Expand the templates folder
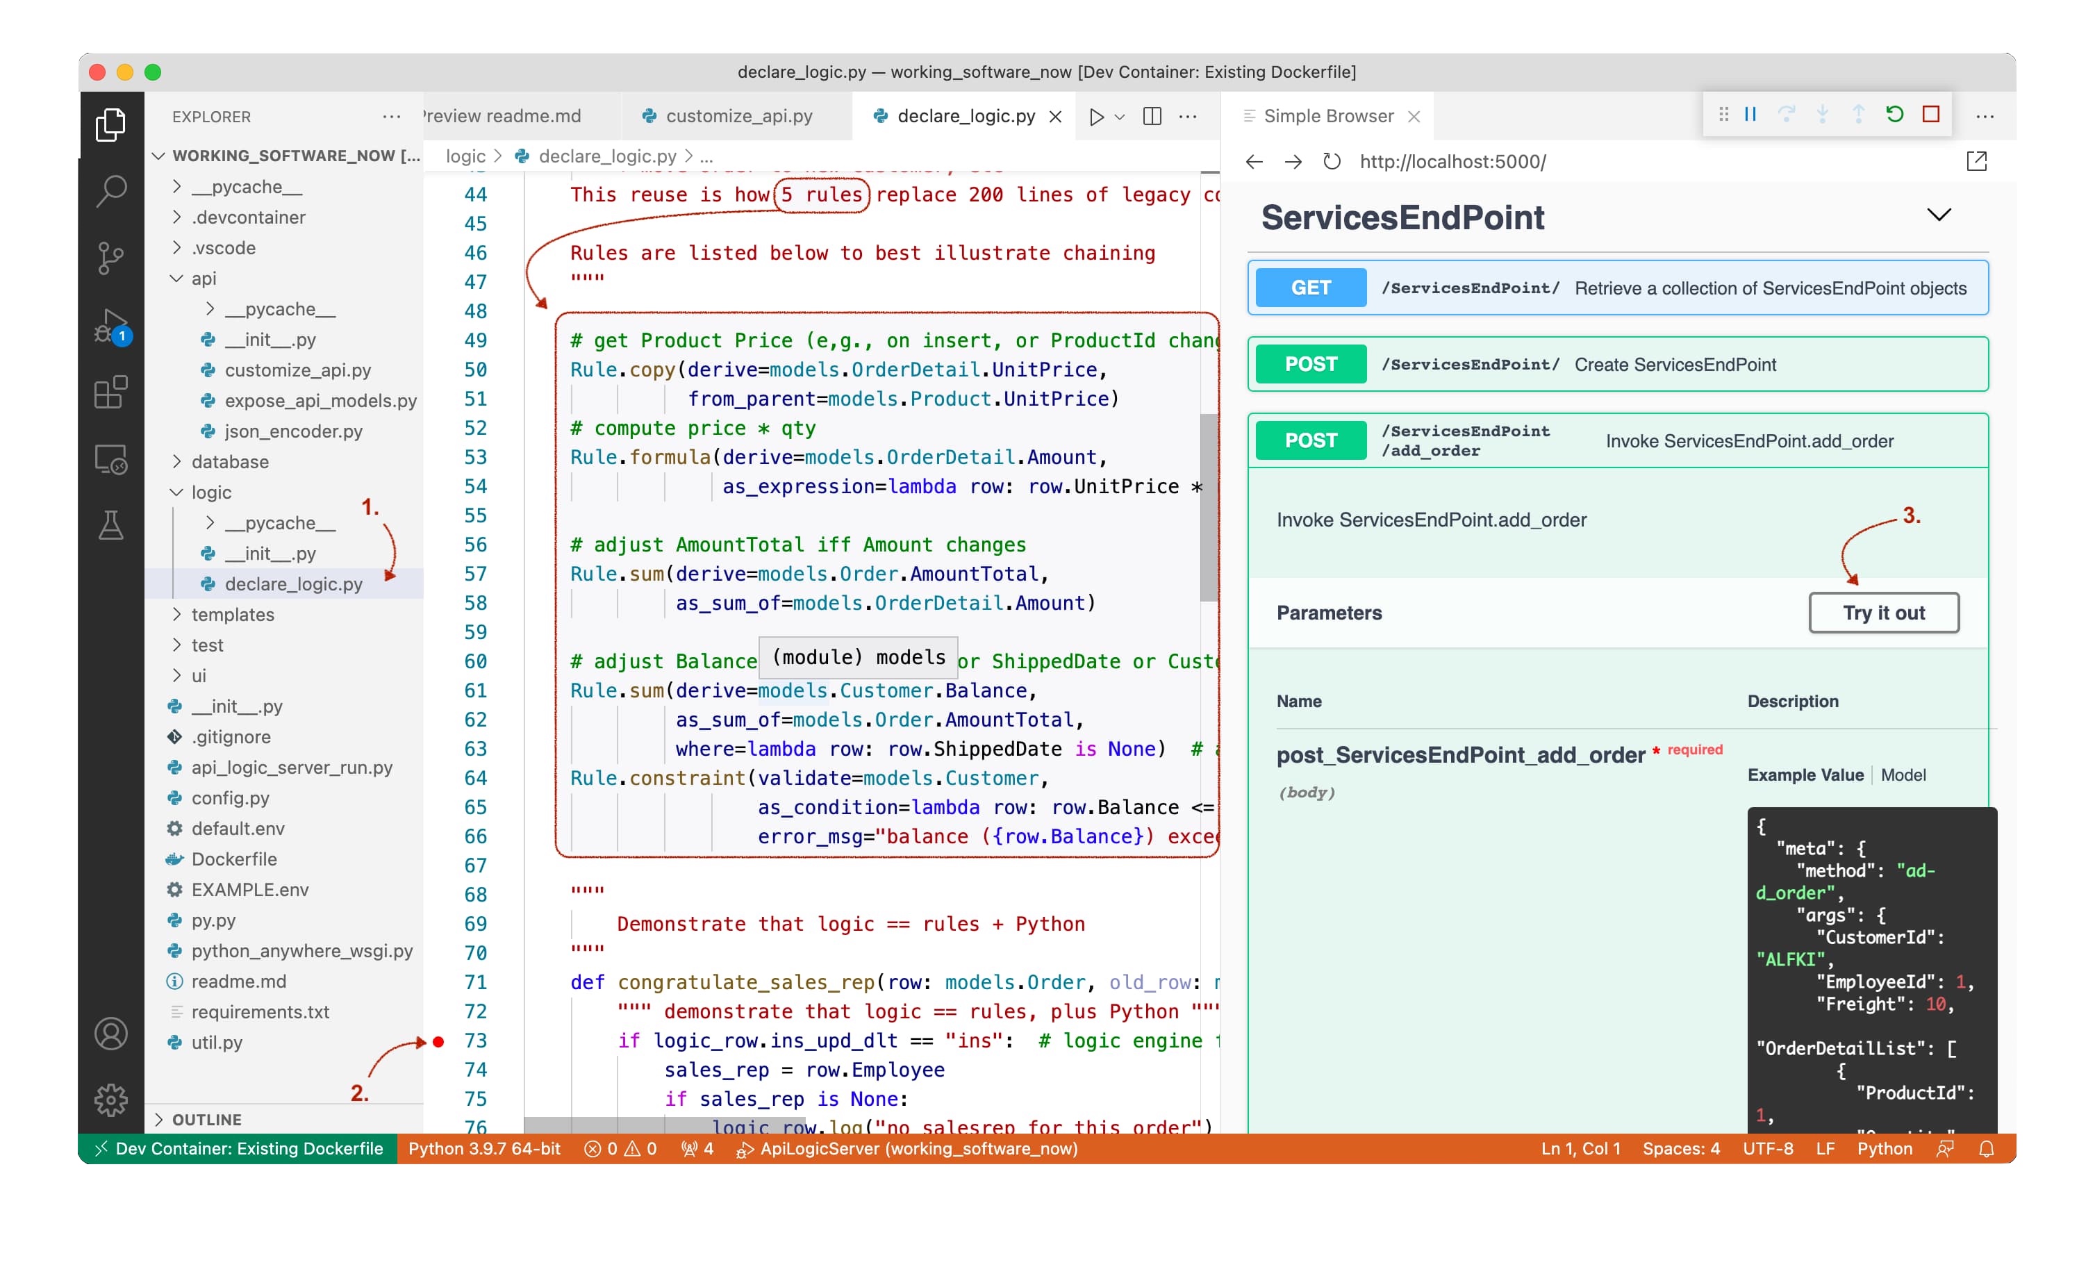This screenshot has width=2095, height=1267. 232,614
